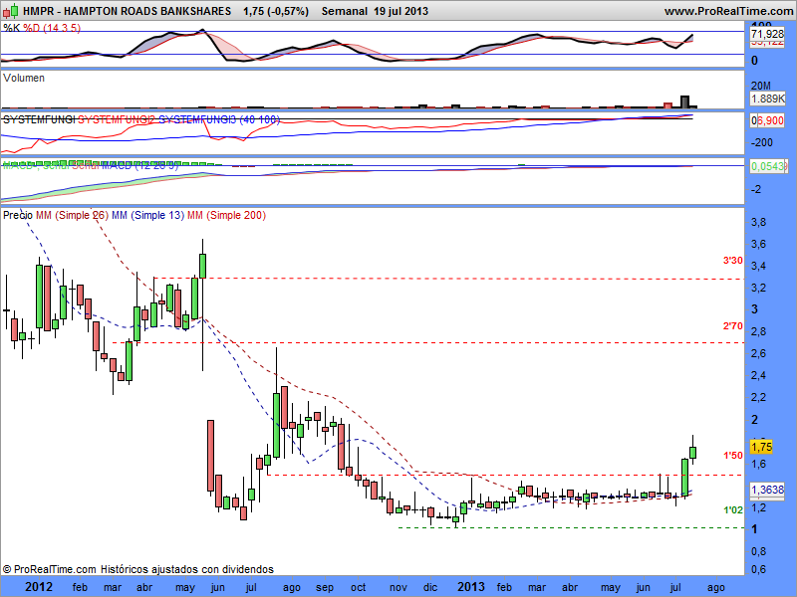Select the HMPR - HAMPTON ROADS BANKSHARES title
The height and width of the screenshot is (597, 797).
[127, 11]
